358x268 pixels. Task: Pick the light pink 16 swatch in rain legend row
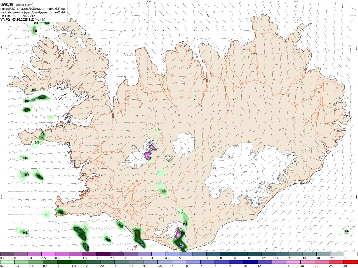(x=293, y=262)
